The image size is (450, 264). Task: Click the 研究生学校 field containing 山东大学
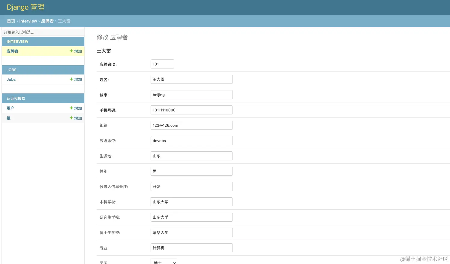point(192,217)
